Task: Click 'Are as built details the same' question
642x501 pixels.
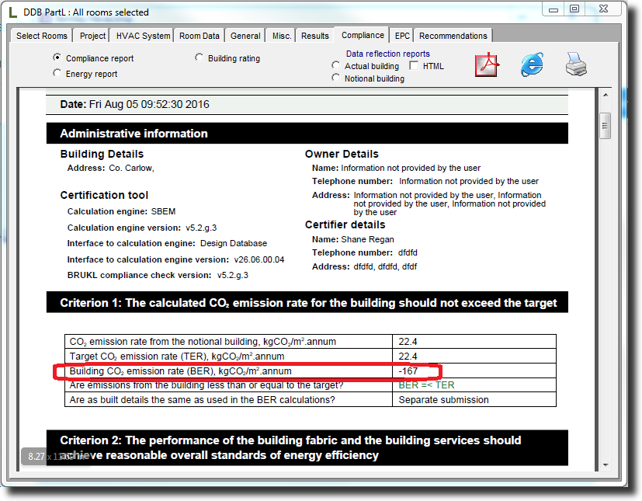Action: tap(203, 400)
